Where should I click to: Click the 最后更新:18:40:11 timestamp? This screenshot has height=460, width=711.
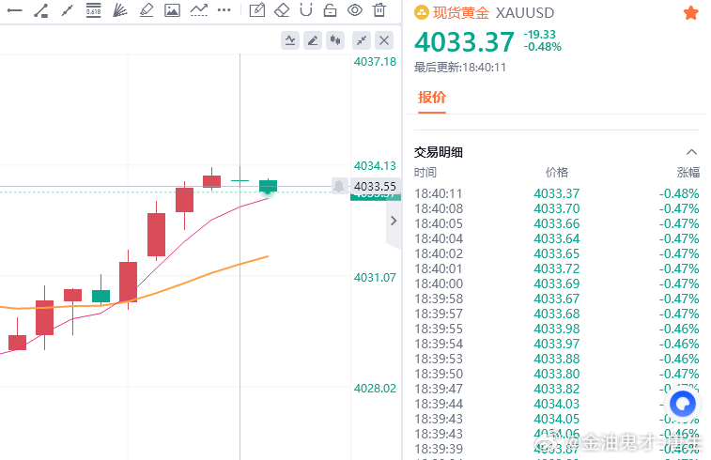[x=460, y=67]
